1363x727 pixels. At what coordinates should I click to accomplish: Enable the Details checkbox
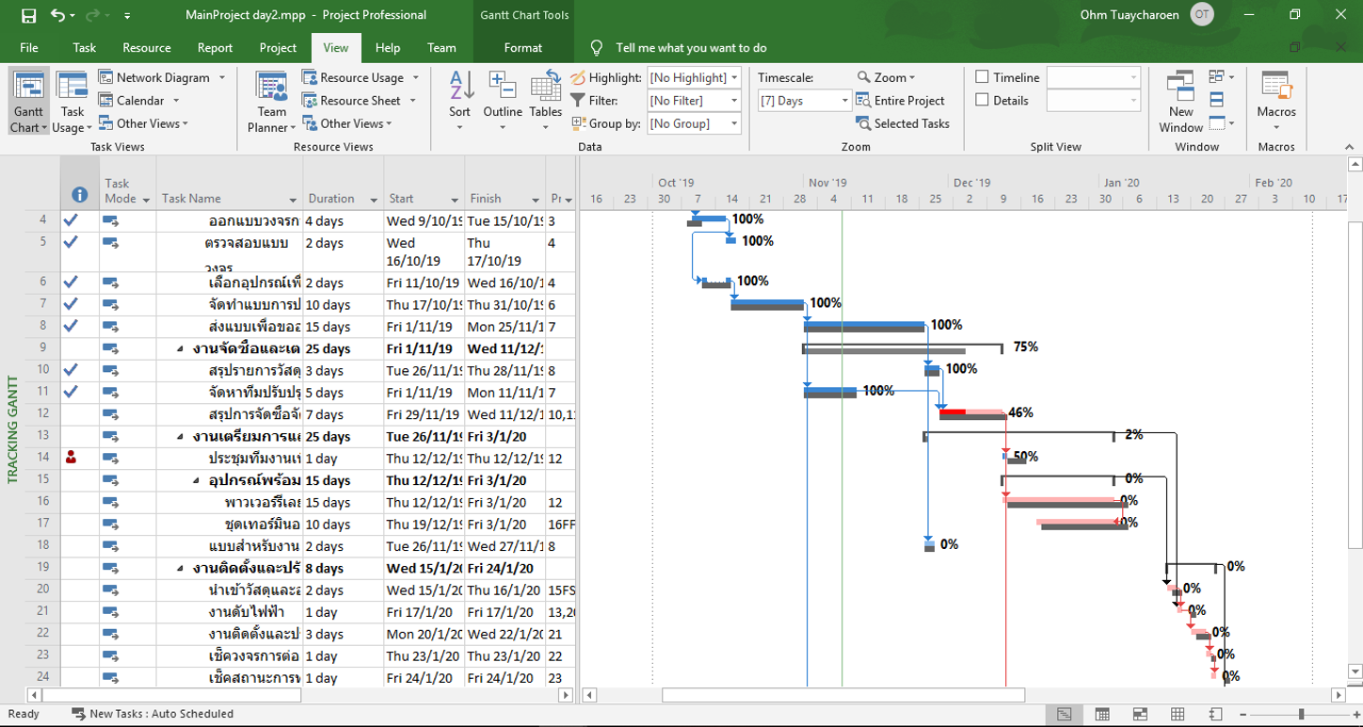983,100
